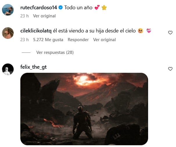Open the volcanic landscape GIF image
Viewport: 176px width, 147px height.
[x=84, y=109]
